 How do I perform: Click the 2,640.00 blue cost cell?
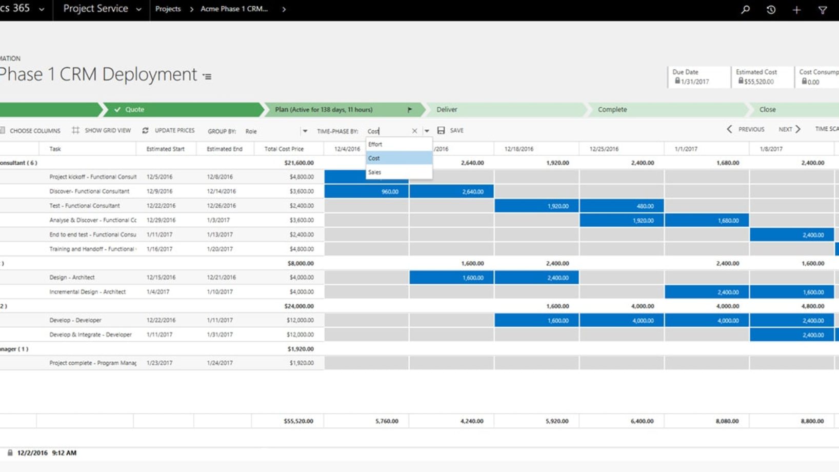[x=451, y=191]
